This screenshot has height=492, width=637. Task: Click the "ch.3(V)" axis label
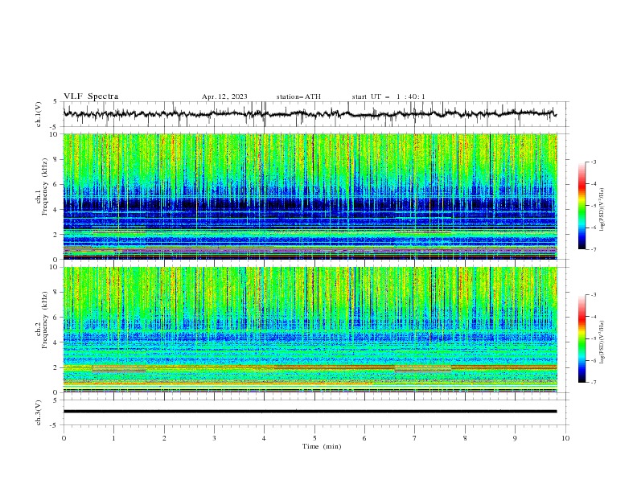pyautogui.click(x=39, y=412)
